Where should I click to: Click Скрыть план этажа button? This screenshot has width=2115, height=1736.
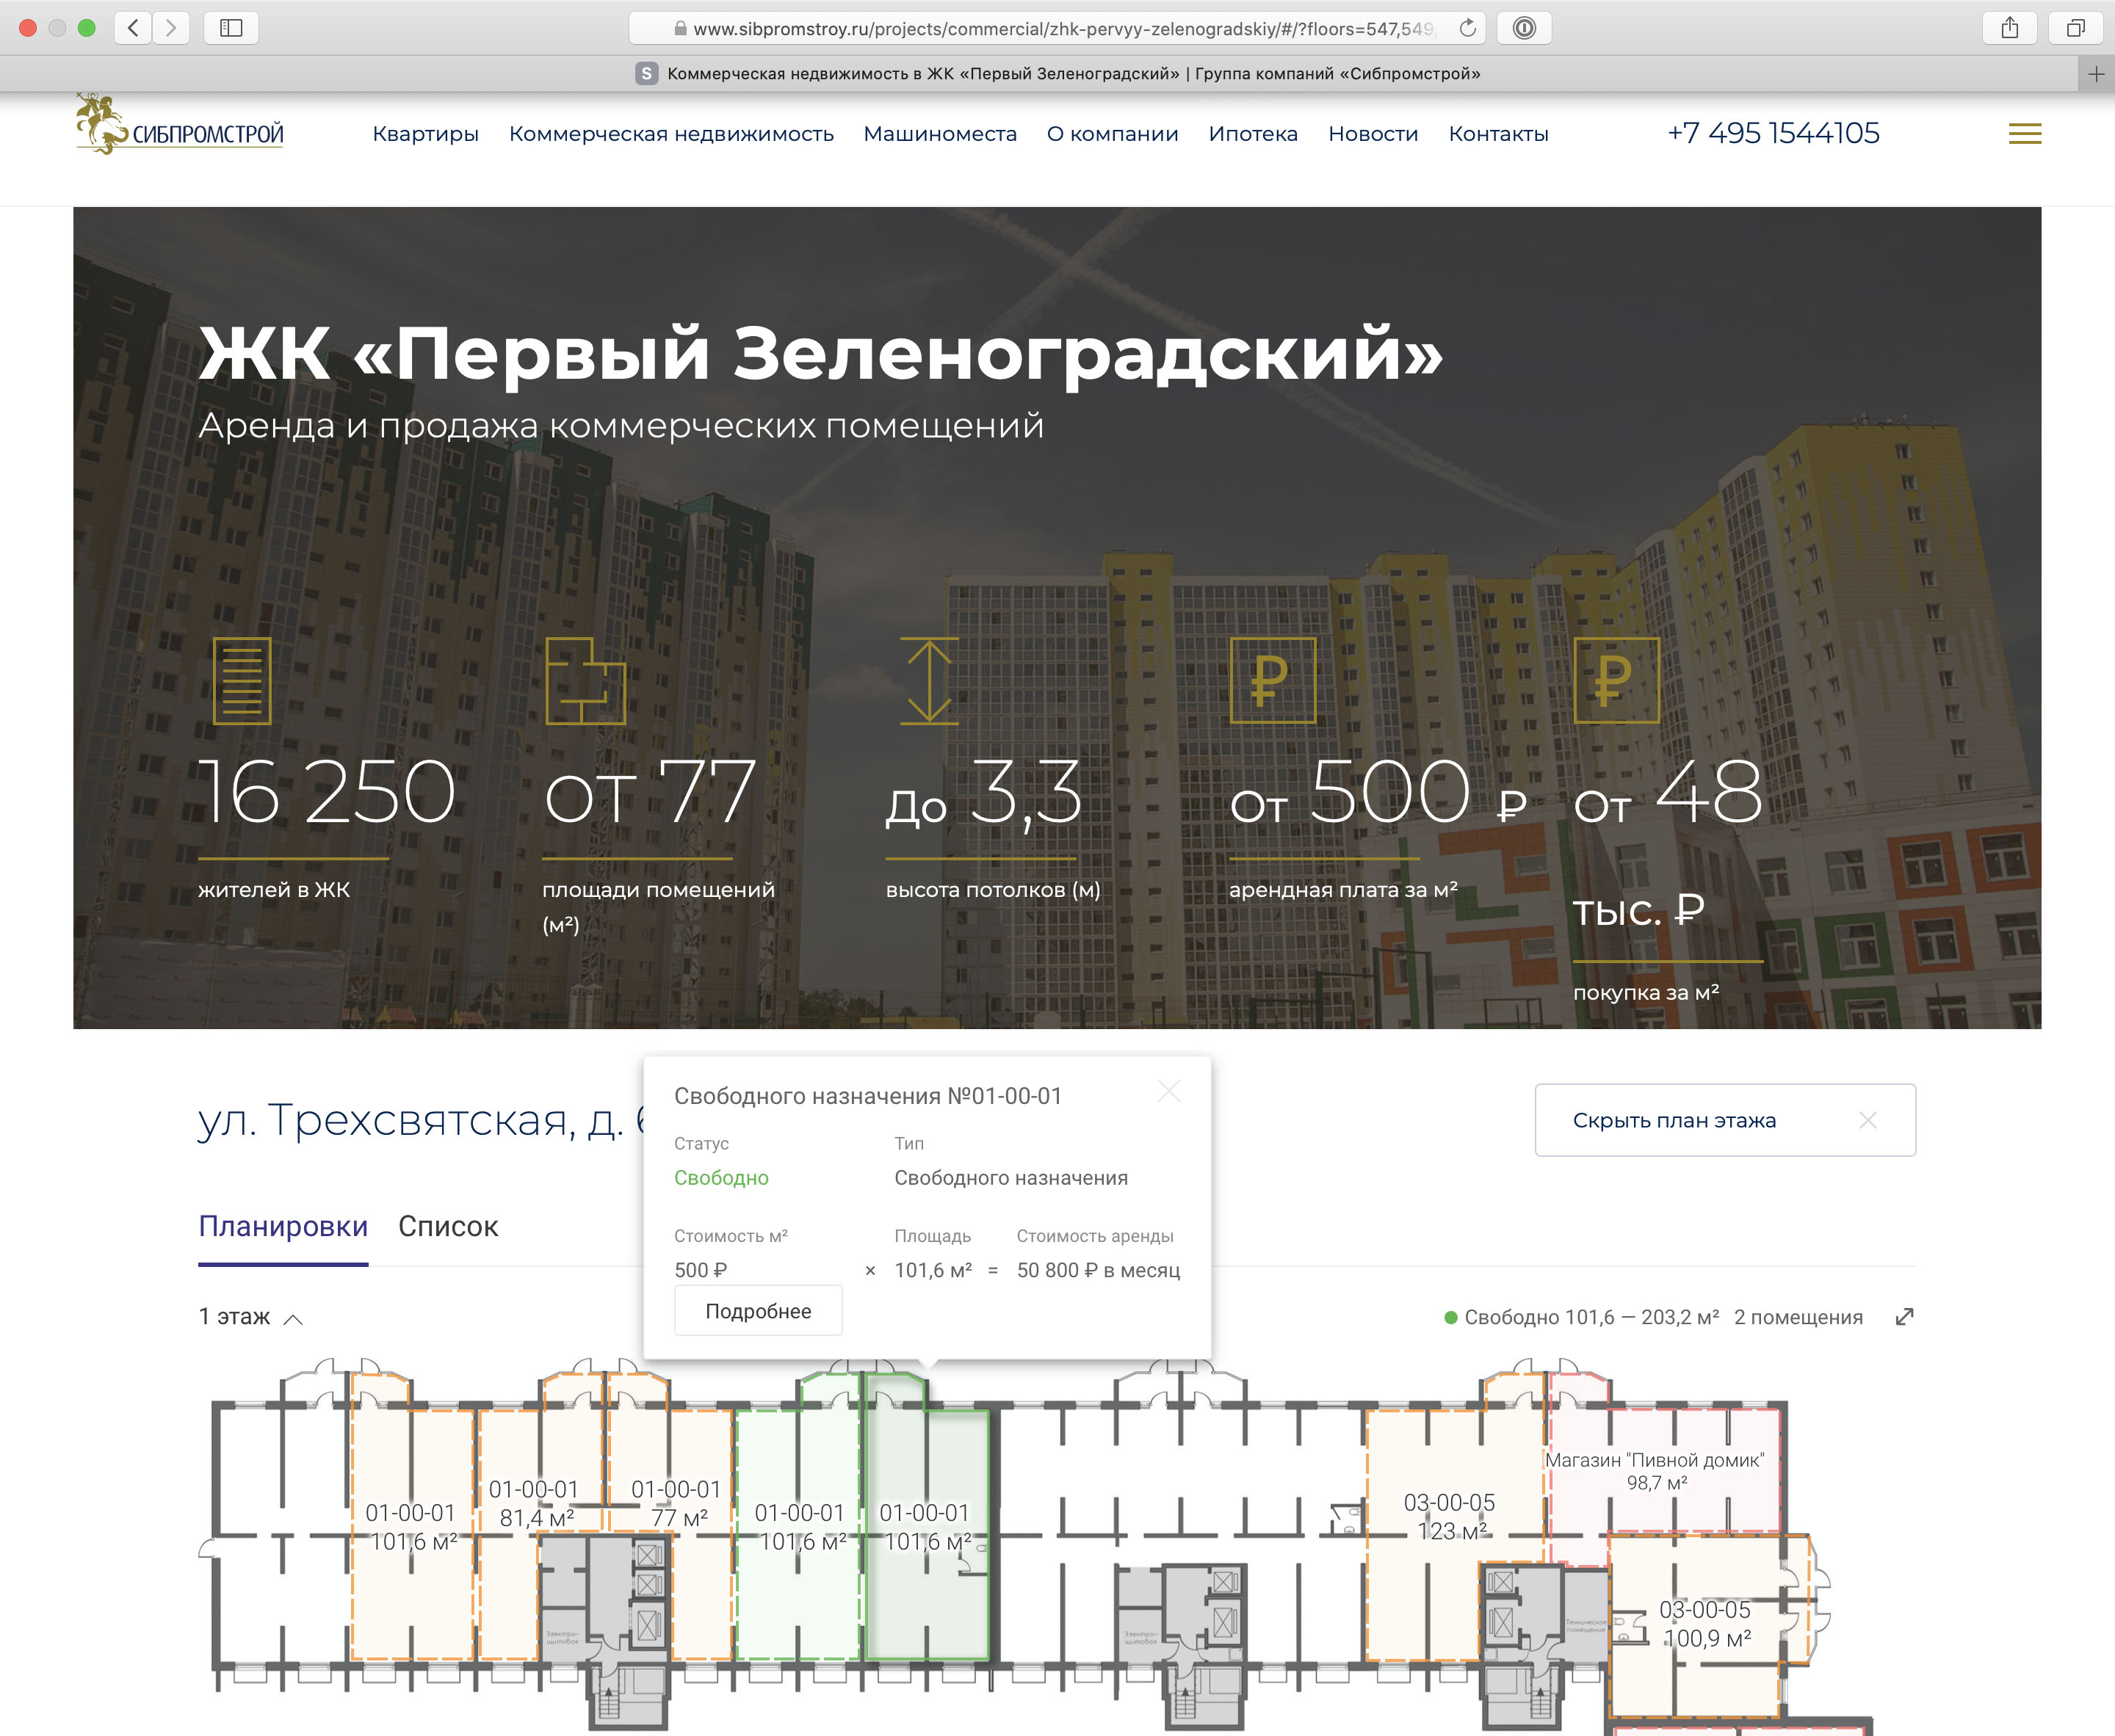click(1725, 1120)
